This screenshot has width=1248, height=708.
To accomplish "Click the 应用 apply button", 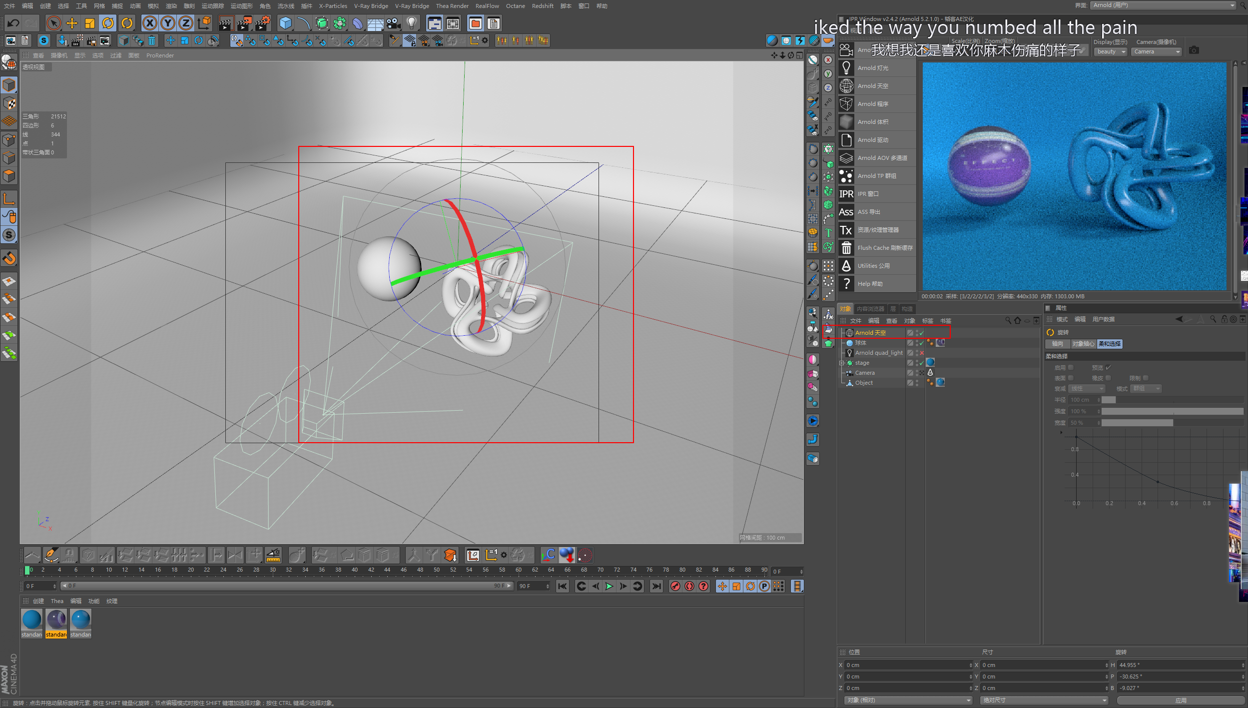I will [x=1181, y=700].
